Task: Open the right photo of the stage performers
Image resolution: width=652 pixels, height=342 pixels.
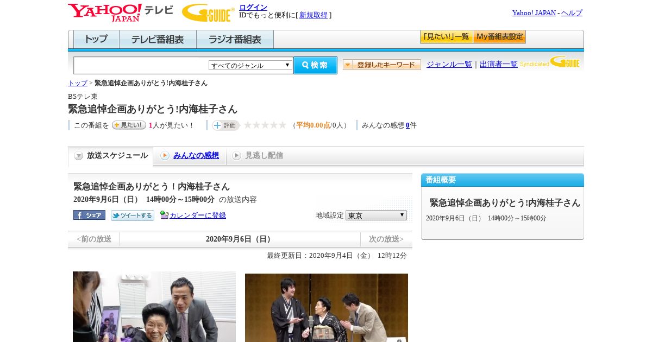Action: [327, 308]
